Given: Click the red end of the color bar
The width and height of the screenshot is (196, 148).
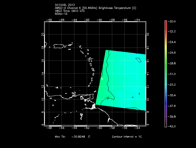Looking at the screenshot, I should (x=166, y=24).
